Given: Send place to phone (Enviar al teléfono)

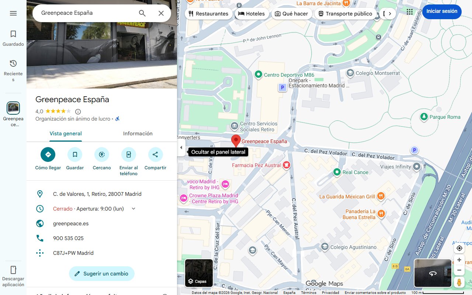Looking at the screenshot, I should pyautogui.click(x=129, y=155).
